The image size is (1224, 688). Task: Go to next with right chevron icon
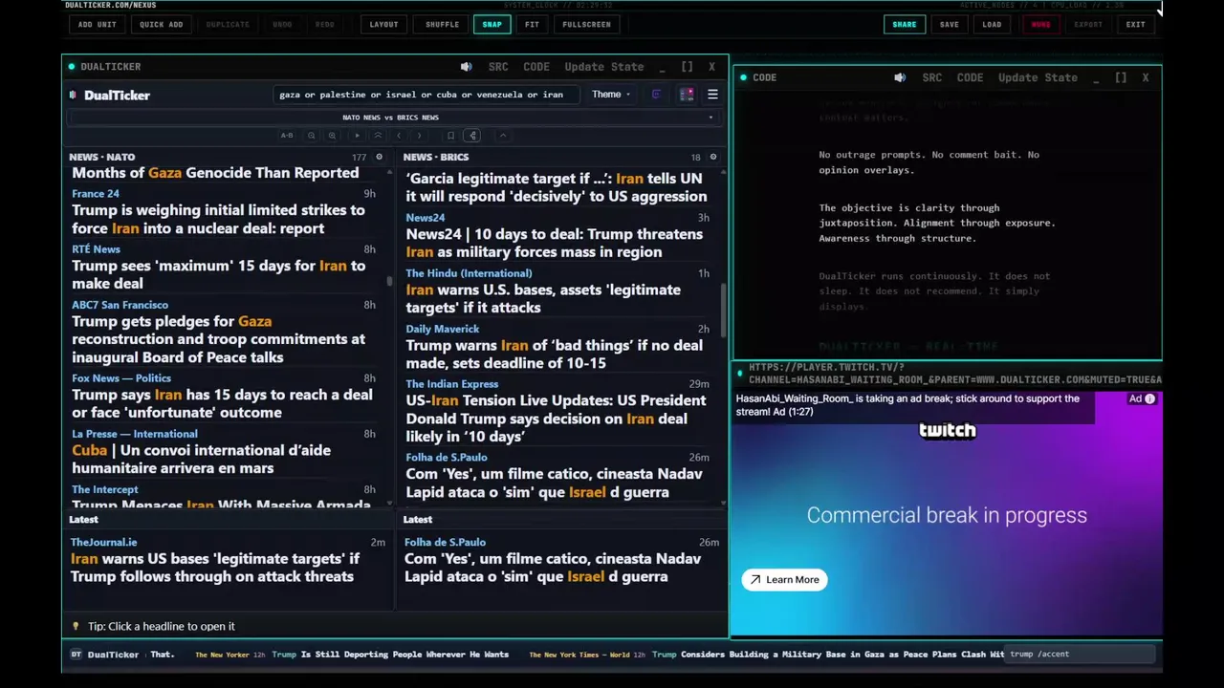pos(419,136)
